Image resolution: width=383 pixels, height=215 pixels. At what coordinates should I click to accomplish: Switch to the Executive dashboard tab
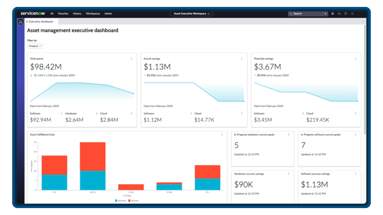click(x=41, y=21)
